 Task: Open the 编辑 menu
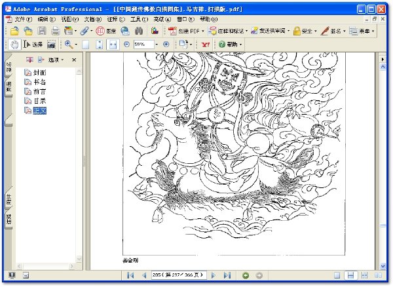(x=47, y=19)
